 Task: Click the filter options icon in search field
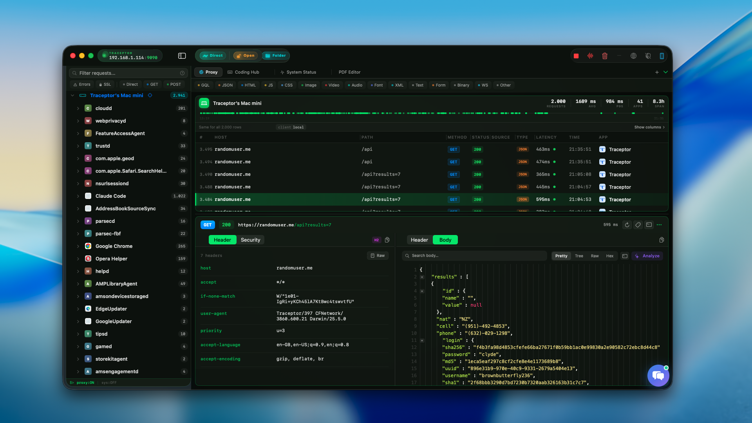tap(182, 73)
